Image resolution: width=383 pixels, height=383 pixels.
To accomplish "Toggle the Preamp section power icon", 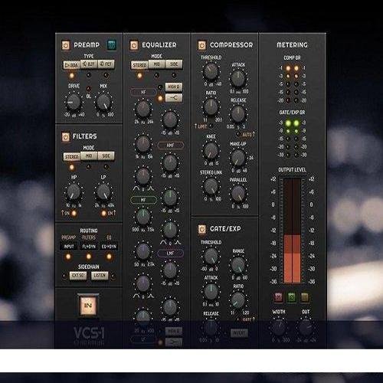I will pos(66,45).
